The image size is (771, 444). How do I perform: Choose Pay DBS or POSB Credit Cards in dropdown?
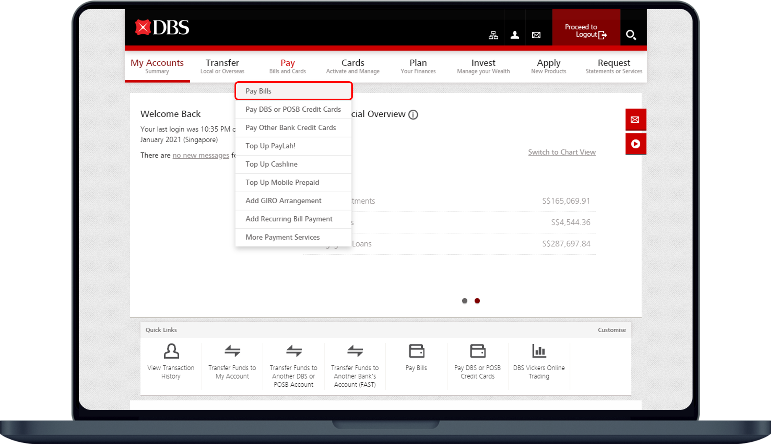[293, 109]
